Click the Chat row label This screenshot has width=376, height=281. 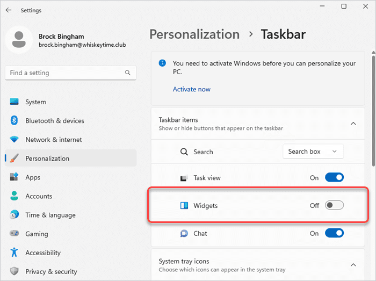200,233
